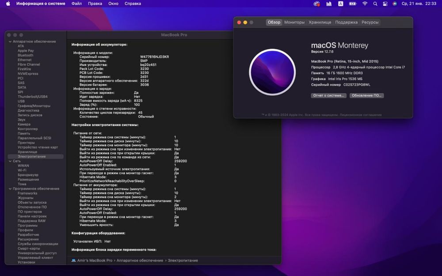Click the Siri icon in menu bar
The width and height of the screenshot is (442, 276).
coord(395,4)
